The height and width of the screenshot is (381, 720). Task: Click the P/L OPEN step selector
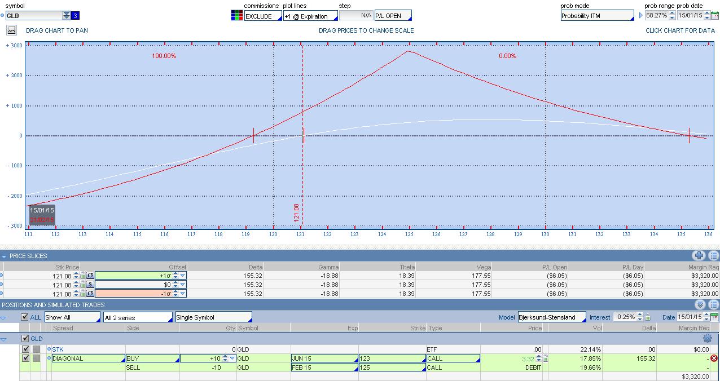pyautogui.click(x=393, y=16)
